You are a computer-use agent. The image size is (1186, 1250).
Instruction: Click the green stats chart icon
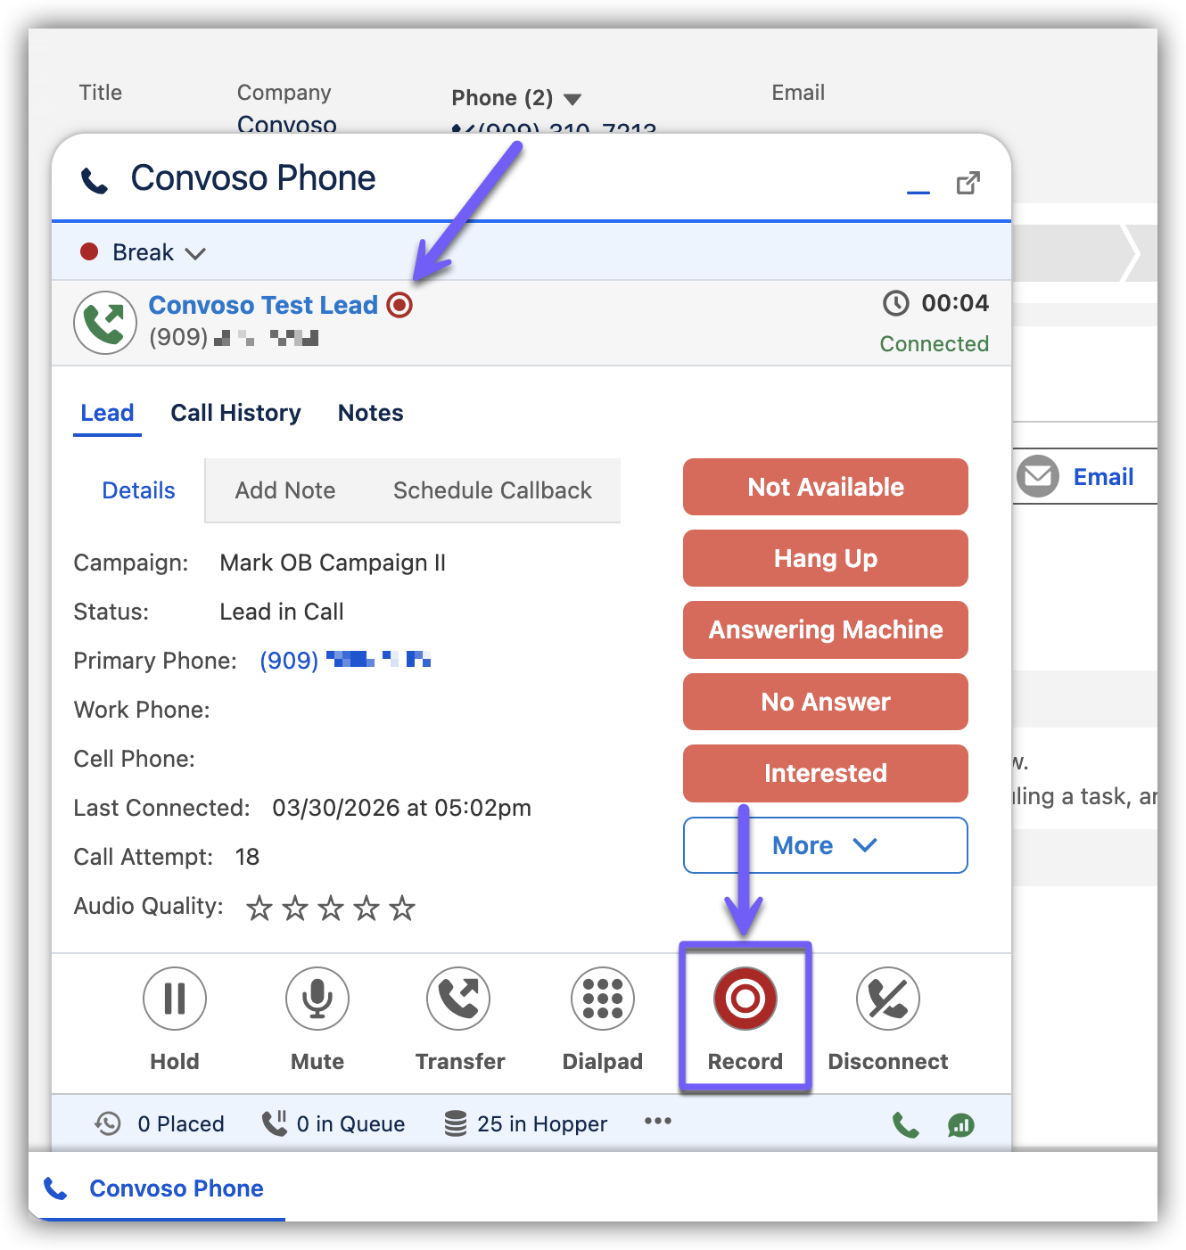tap(960, 1125)
